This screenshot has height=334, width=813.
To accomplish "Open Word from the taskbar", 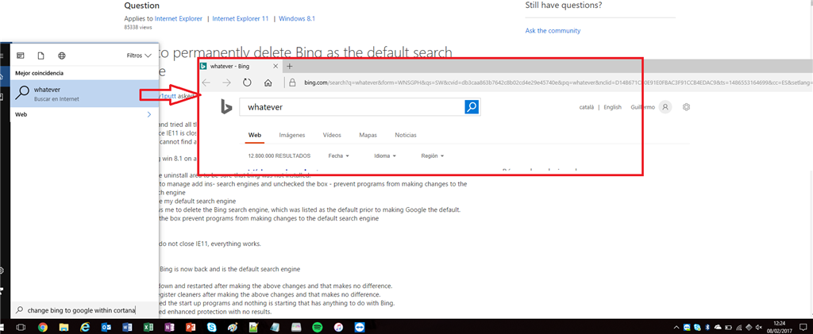I will [127, 328].
